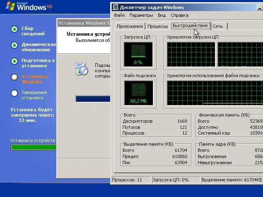Click the Установка Windows setup dialog title bar
The height and width of the screenshot is (197, 263).
(84, 23)
